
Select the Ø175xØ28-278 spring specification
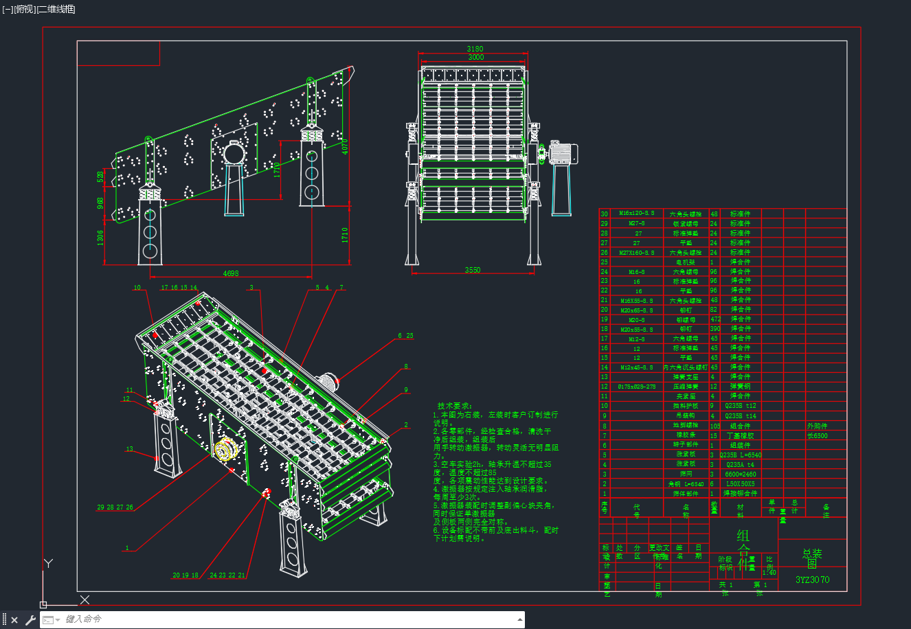tap(636, 387)
